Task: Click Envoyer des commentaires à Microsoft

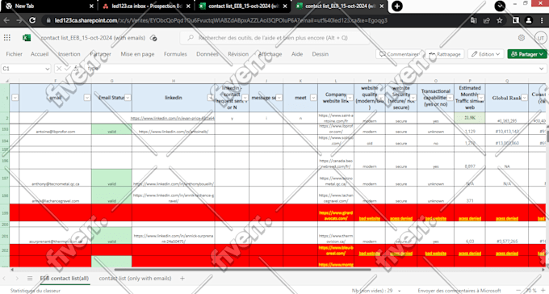Action: (459, 291)
